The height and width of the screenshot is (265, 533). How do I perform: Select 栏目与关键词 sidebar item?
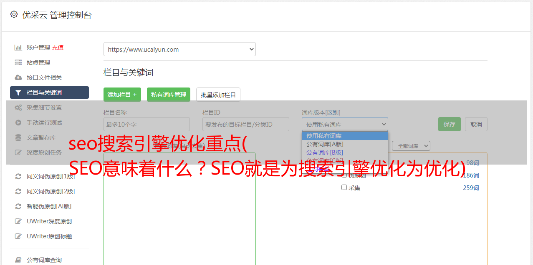pos(49,92)
